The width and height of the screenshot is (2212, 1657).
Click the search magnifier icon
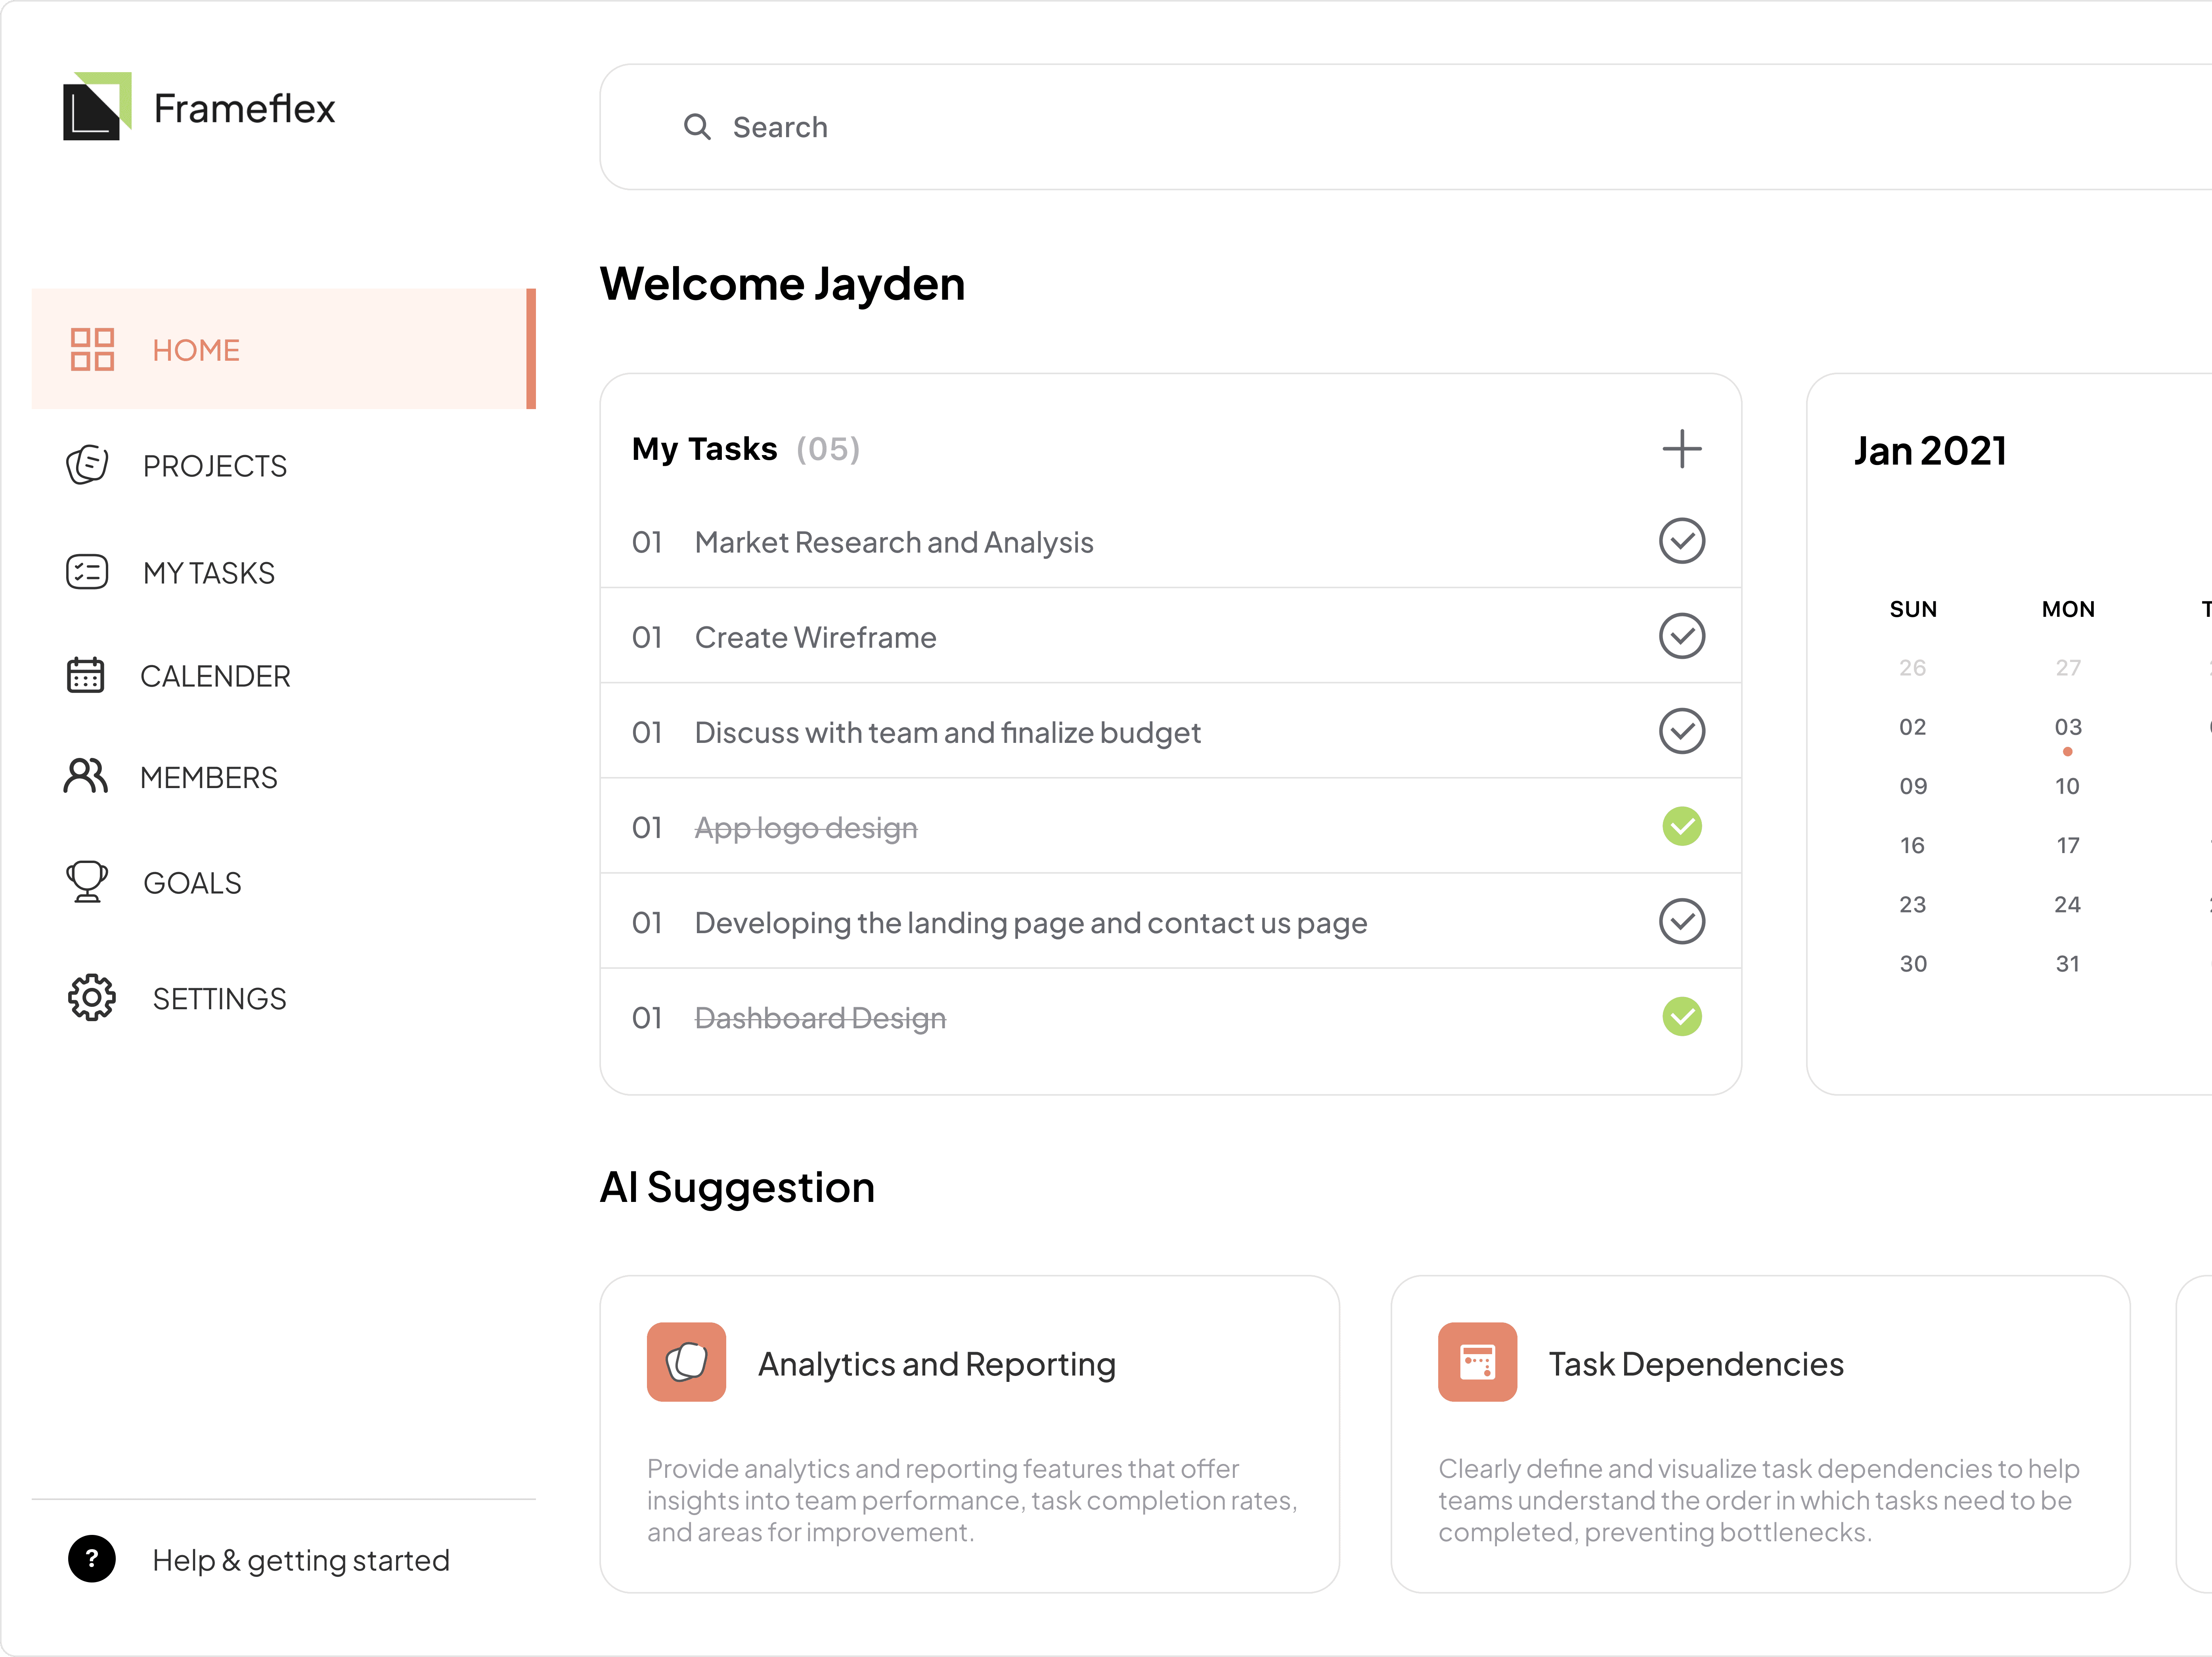click(697, 127)
